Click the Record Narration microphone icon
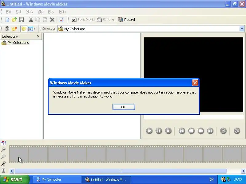Image resolution: width=246 pixels, height=184 pixels. [x=3, y=163]
